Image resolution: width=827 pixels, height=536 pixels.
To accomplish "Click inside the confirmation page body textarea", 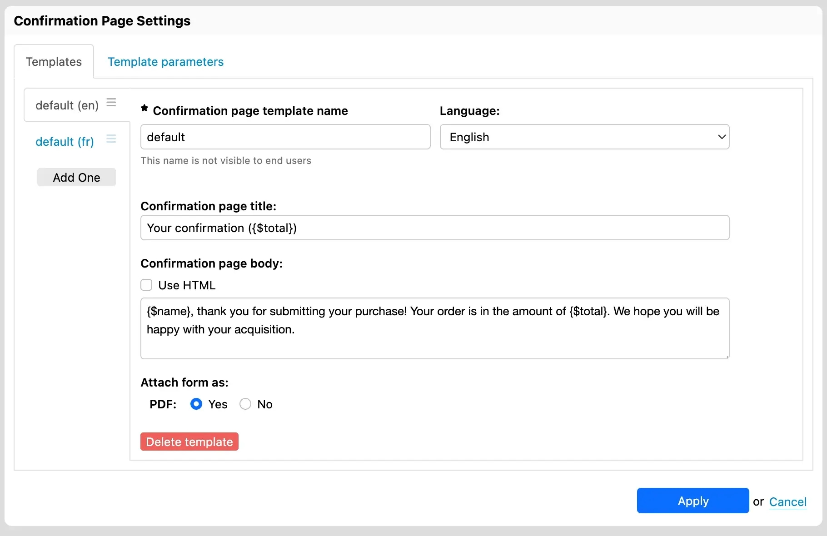I will pos(434,328).
